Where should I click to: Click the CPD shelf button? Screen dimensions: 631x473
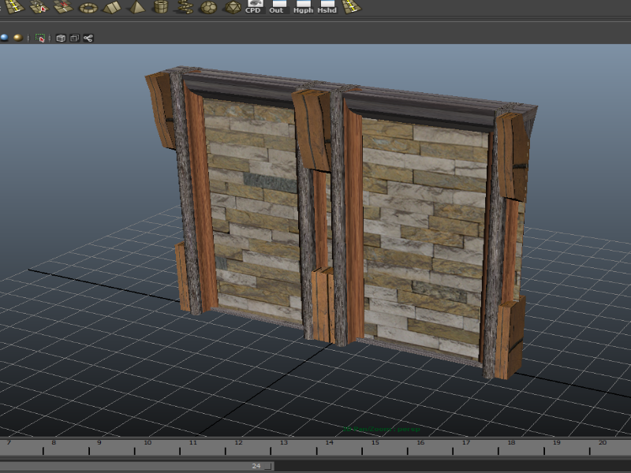coord(253,7)
